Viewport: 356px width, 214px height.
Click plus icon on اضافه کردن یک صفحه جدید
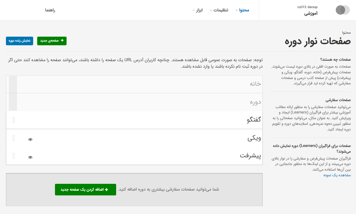pyautogui.click(x=106, y=190)
